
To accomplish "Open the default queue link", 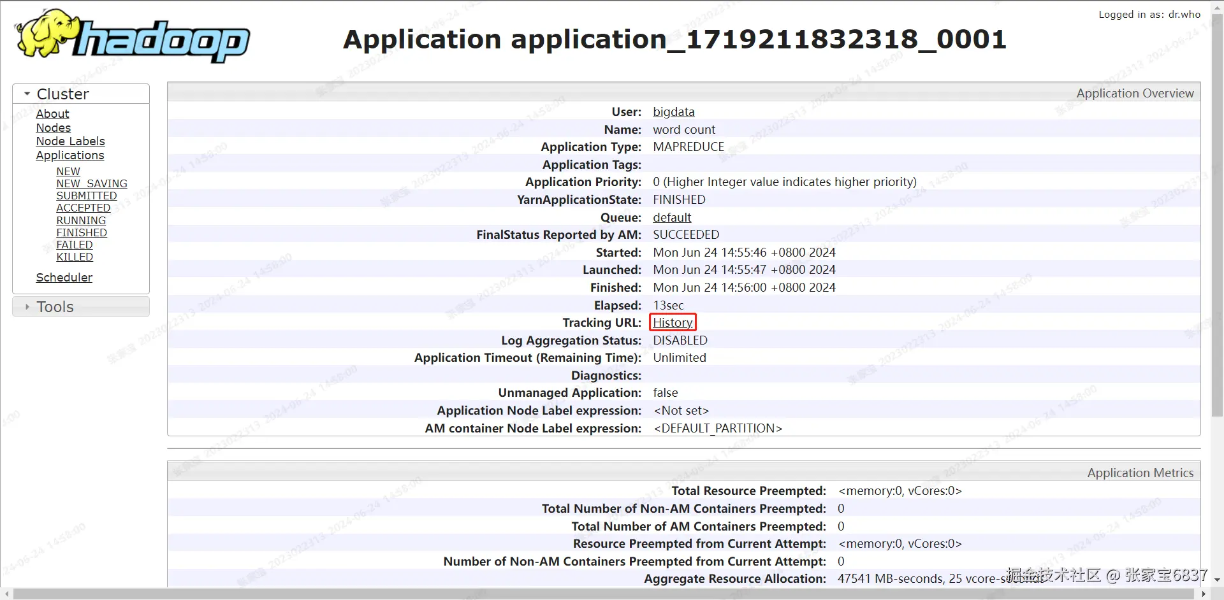I will [x=672, y=217].
